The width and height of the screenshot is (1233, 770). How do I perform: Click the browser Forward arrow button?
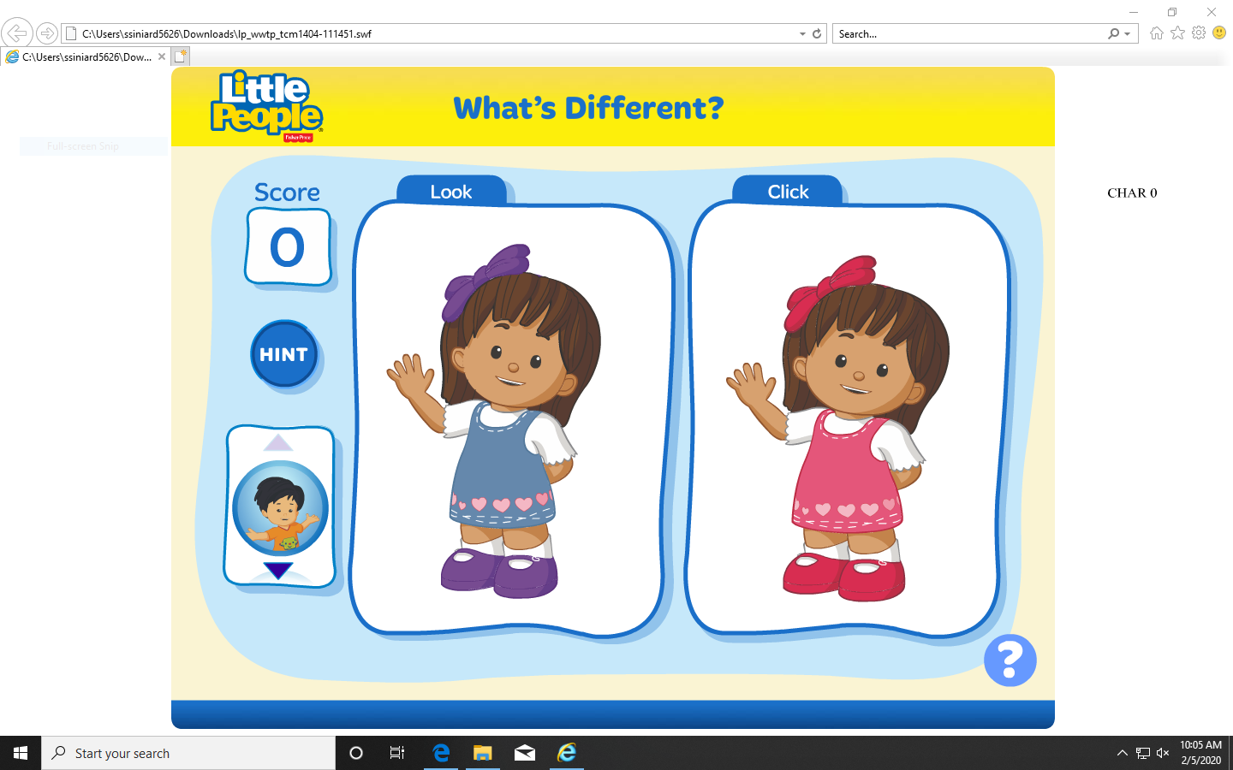[47, 33]
